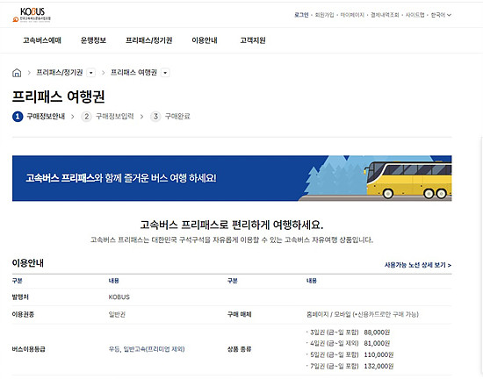Open the 고속버스예매 menu
The width and height of the screenshot is (483, 379).
(42, 40)
